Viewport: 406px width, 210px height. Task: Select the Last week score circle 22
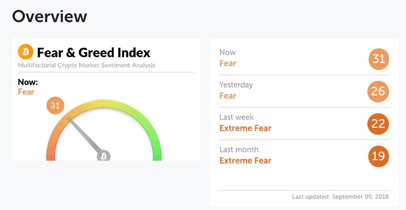click(x=378, y=124)
